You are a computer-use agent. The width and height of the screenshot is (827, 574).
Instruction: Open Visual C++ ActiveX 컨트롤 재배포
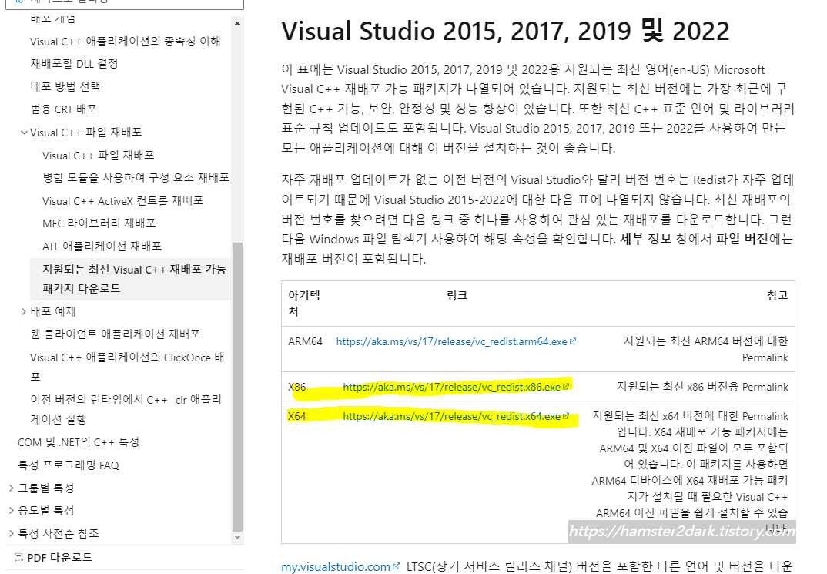(x=122, y=201)
